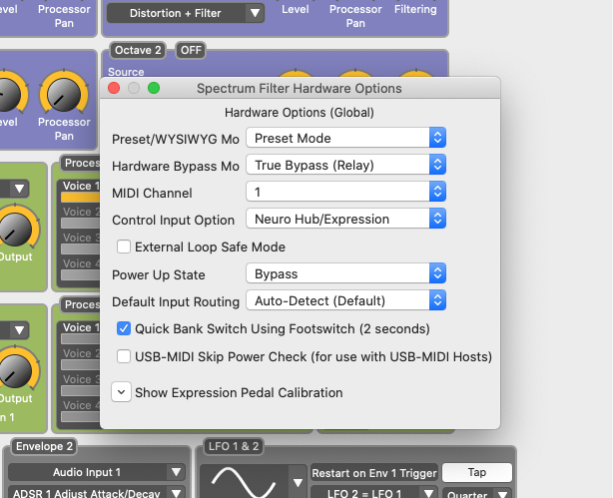Enable USB-MIDI Skip Power Check
Screen dimensions: 613x498
point(124,356)
